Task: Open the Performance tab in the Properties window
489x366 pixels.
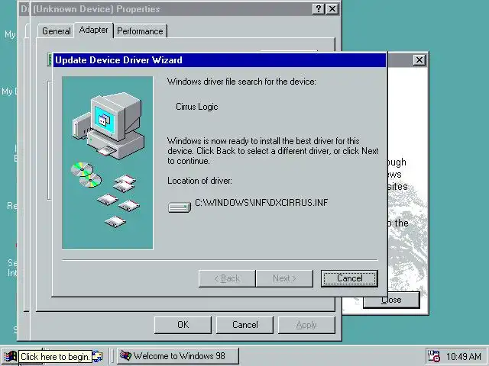Action: pyautogui.click(x=140, y=31)
